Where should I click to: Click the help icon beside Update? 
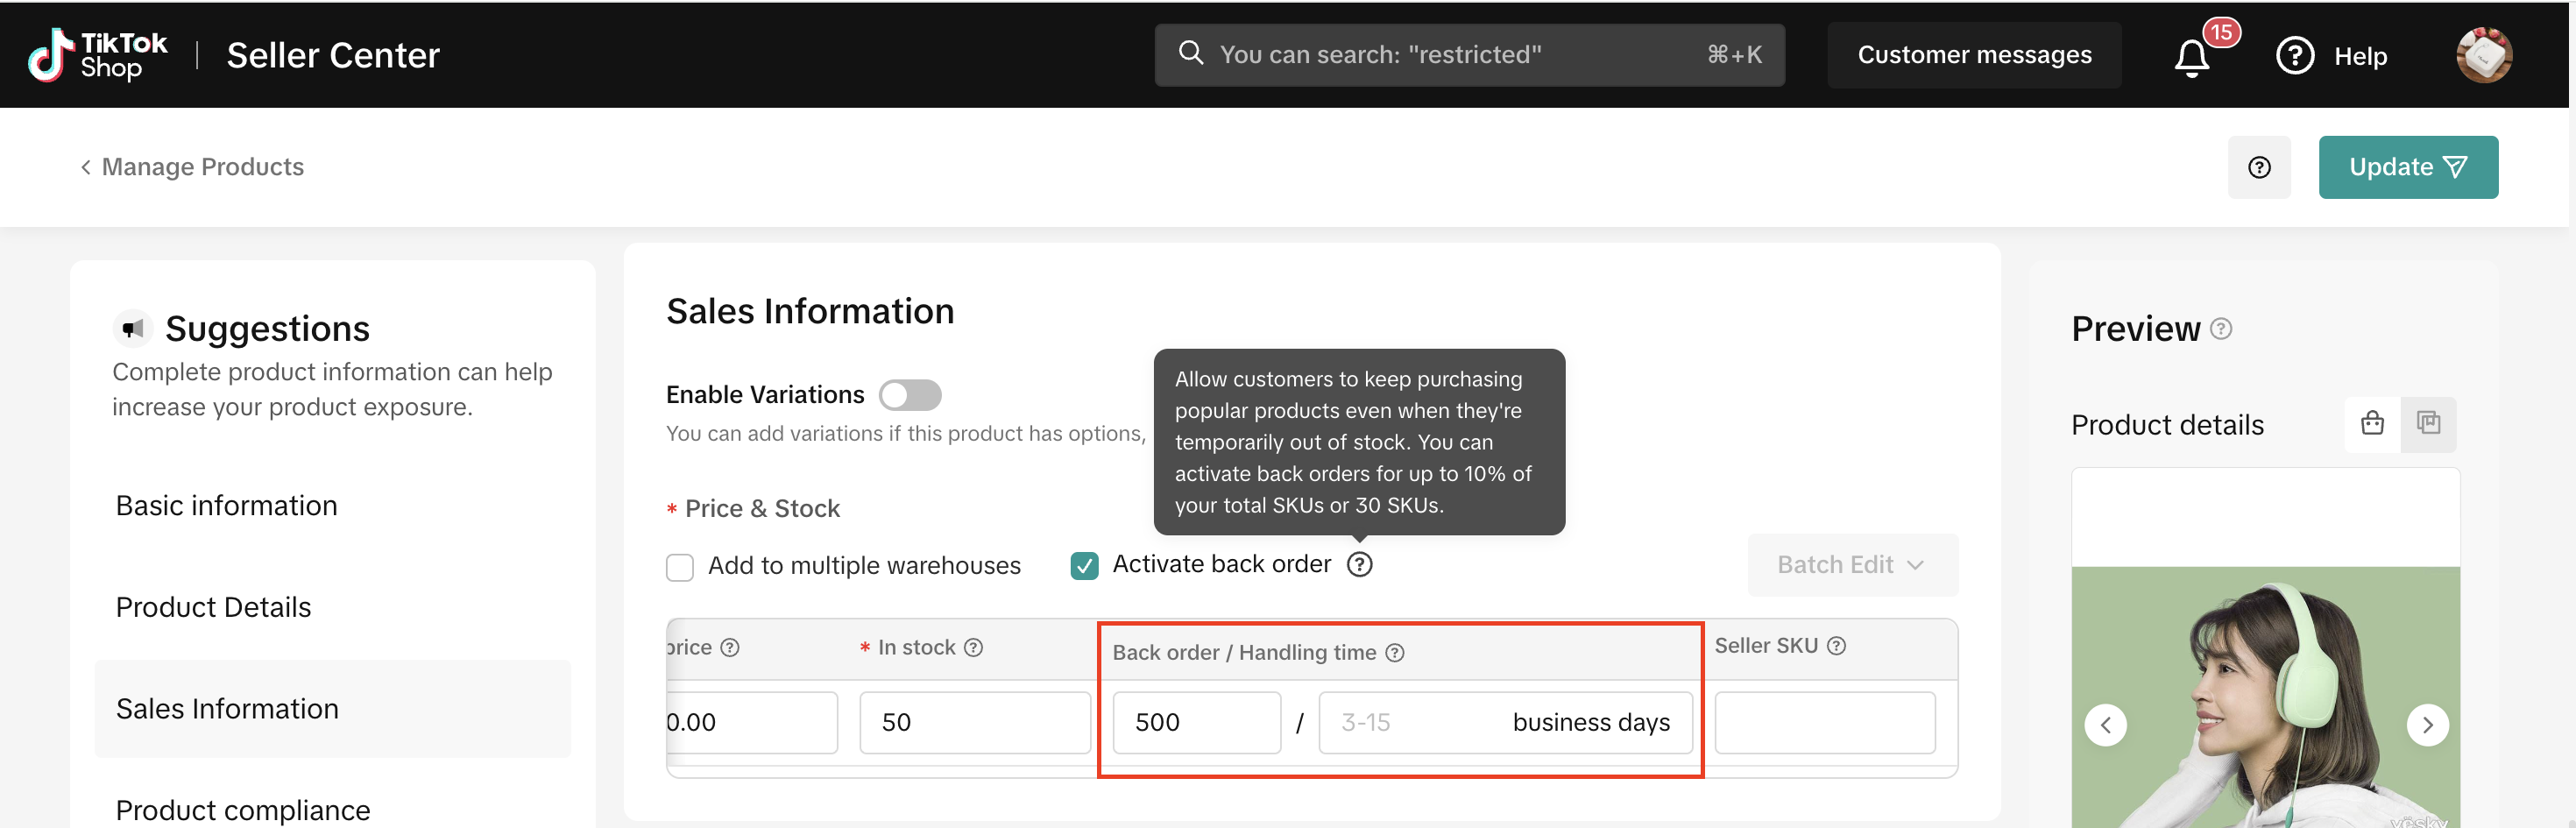click(2258, 168)
